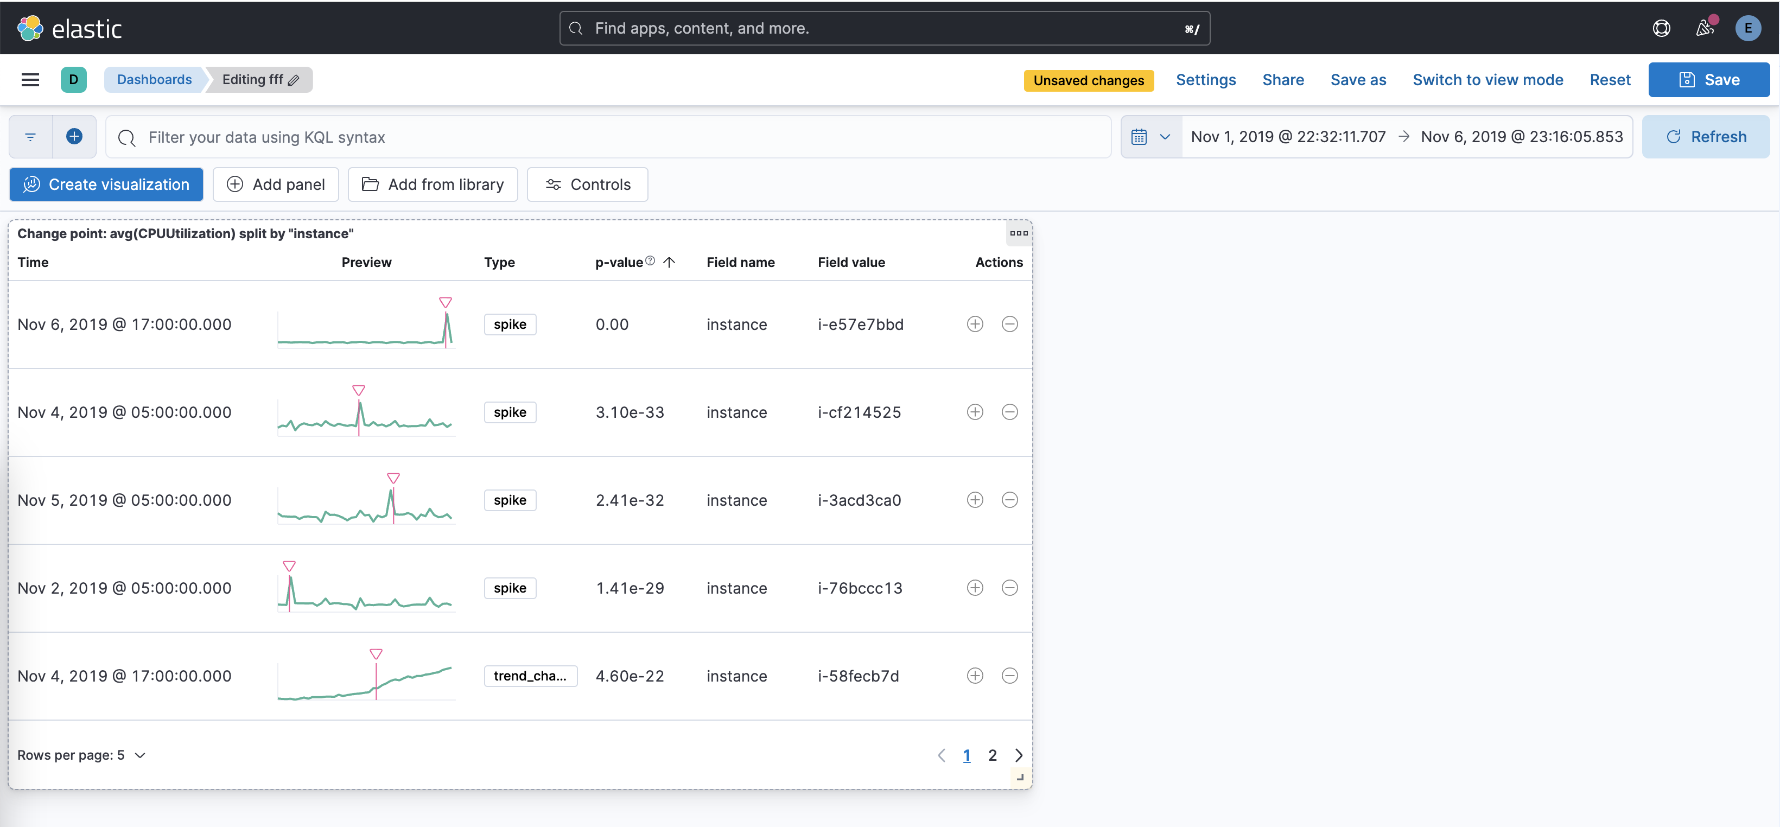Go to previous page arrow
The image size is (1780, 827).
941,755
